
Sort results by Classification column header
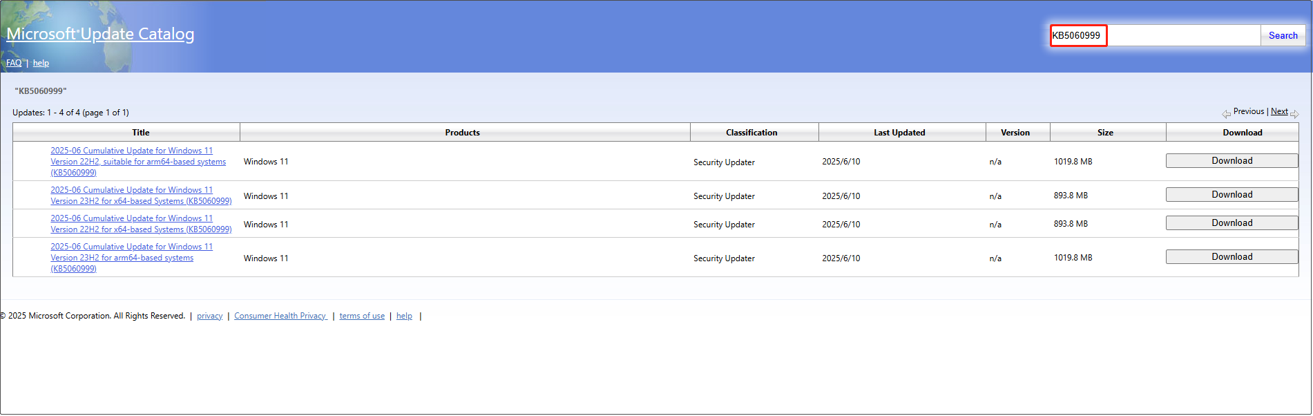[751, 133]
